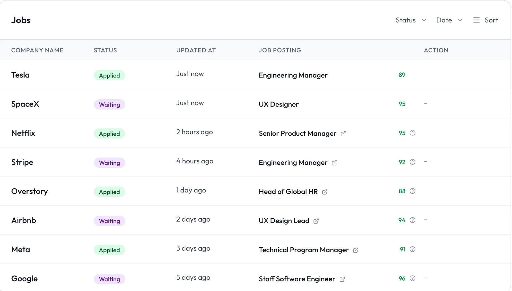The width and height of the screenshot is (512, 291).
Task: Expand the Status filter dropdown
Action: tap(411, 20)
